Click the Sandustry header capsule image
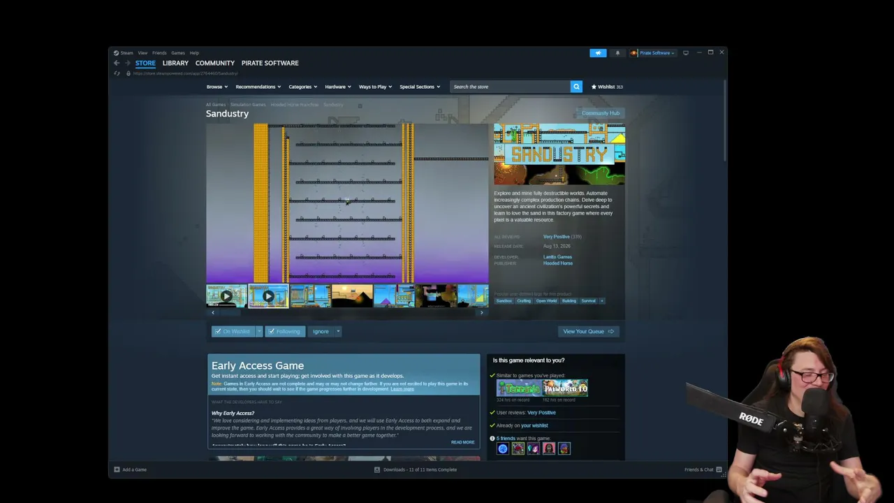Screen dimensions: 894x503 tap(559, 154)
